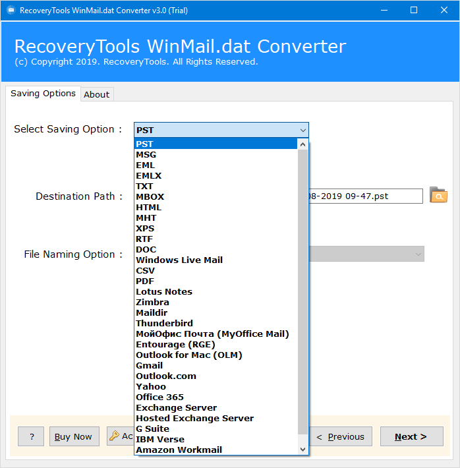The width and height of the screenshot is (460, 468).
Task: Choose PST from the saving list
Action: point(216,144)
